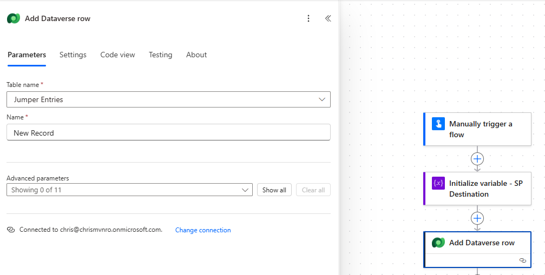The width and height of the screenshot is (545, 275).
Task: Click the purple variable icon
Action: [438, 183]
